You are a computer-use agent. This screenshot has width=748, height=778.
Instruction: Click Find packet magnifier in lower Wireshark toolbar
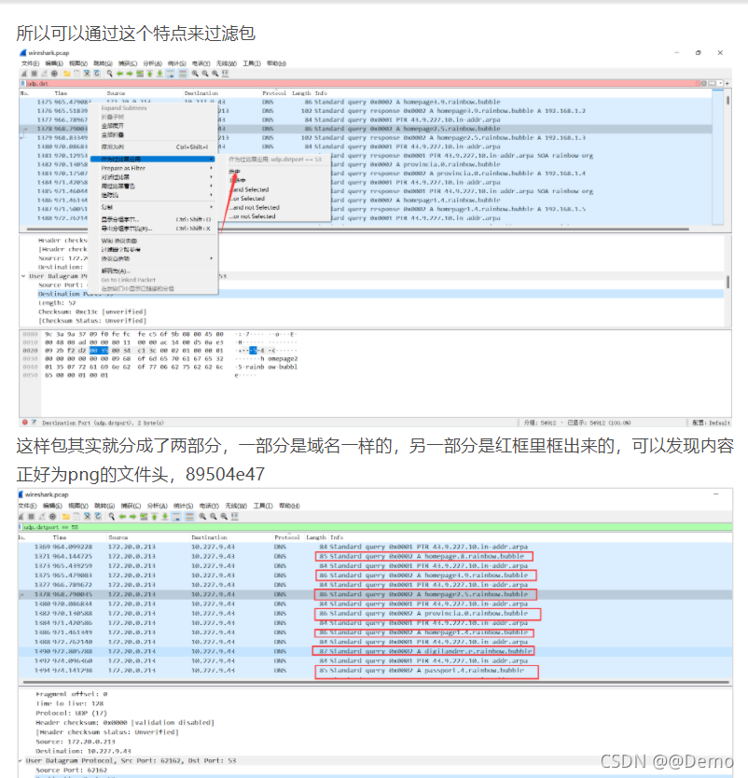point(112,517)
